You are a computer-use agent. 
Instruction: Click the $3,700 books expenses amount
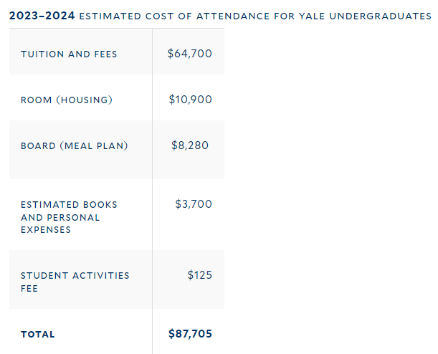coord(194,204)
